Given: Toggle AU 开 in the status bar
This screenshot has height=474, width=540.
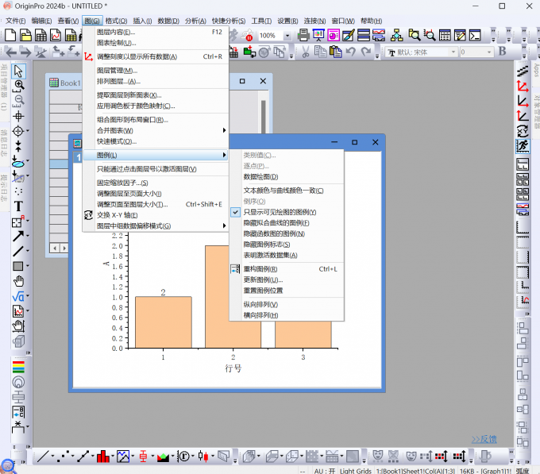Looking at the screenshot, I should 325,471.
